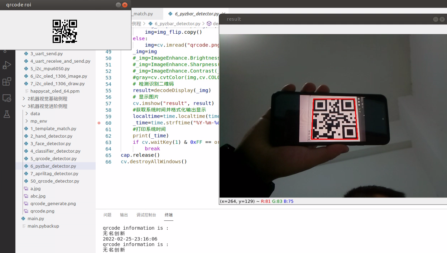Image resolution: width=447 pixels, height=253 pixels.
Task: Open 3_uart_send.py in the explorer
Action: point(47,54)
